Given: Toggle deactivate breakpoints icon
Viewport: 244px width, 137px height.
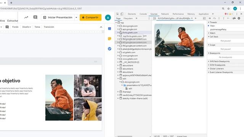Looking at the screenshot, I should [x=234, y=18].
